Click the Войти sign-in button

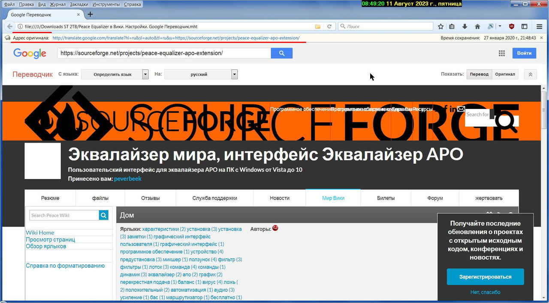[x=524, y=53]
